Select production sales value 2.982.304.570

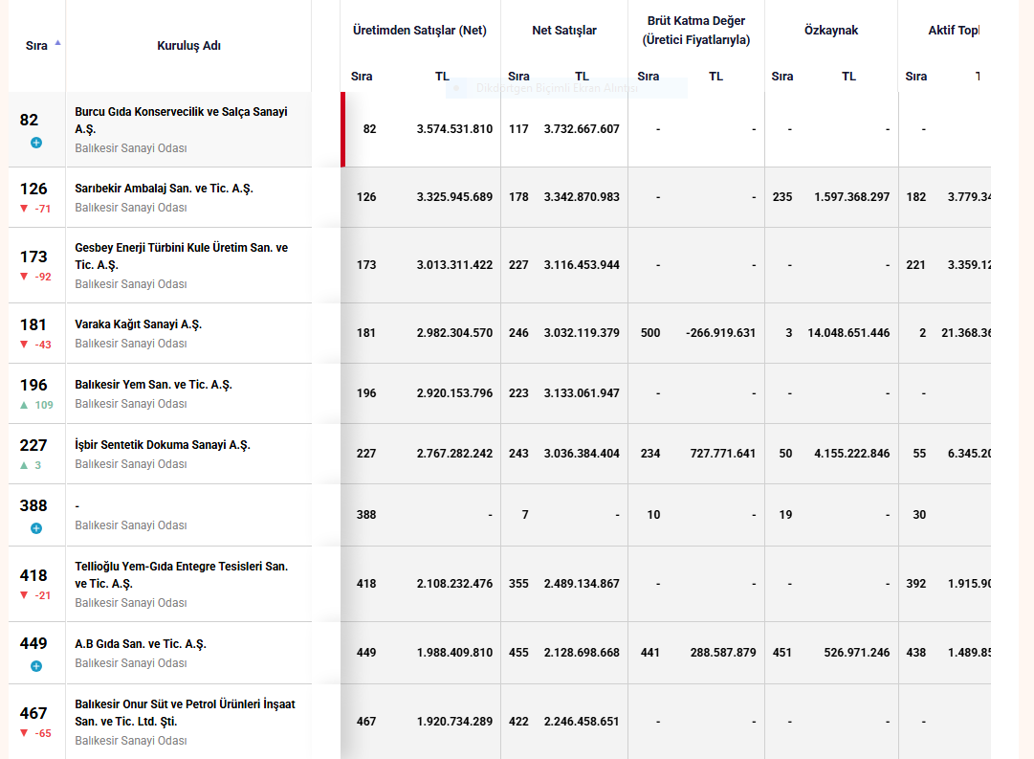click(x=454, y=333)
